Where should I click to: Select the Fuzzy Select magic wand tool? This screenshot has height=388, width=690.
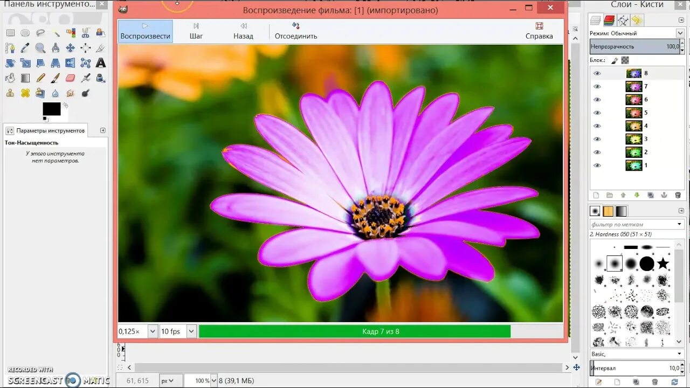56,33
